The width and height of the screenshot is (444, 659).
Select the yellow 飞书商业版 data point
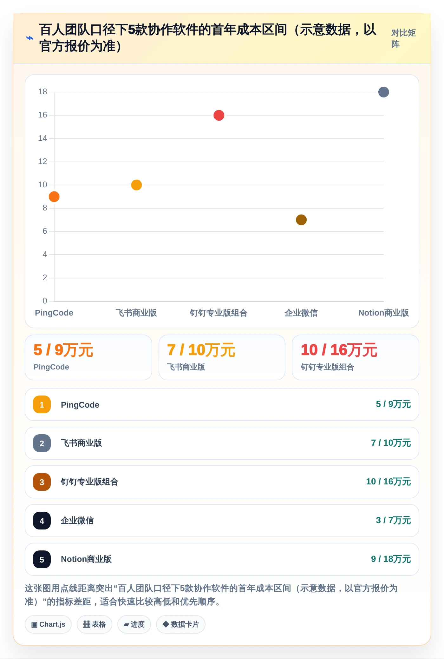click(x=136, y=185)
